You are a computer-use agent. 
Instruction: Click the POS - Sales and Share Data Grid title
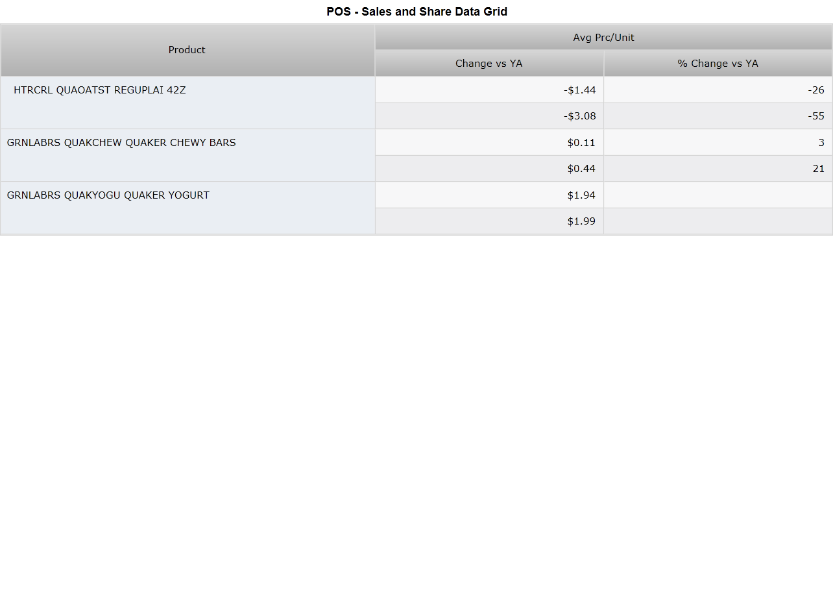[417, 12]
